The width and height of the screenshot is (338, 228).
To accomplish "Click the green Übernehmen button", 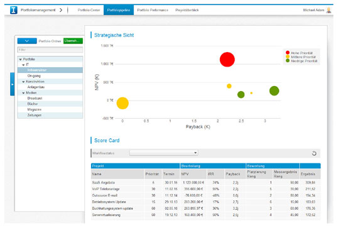I will coord(73,41).
